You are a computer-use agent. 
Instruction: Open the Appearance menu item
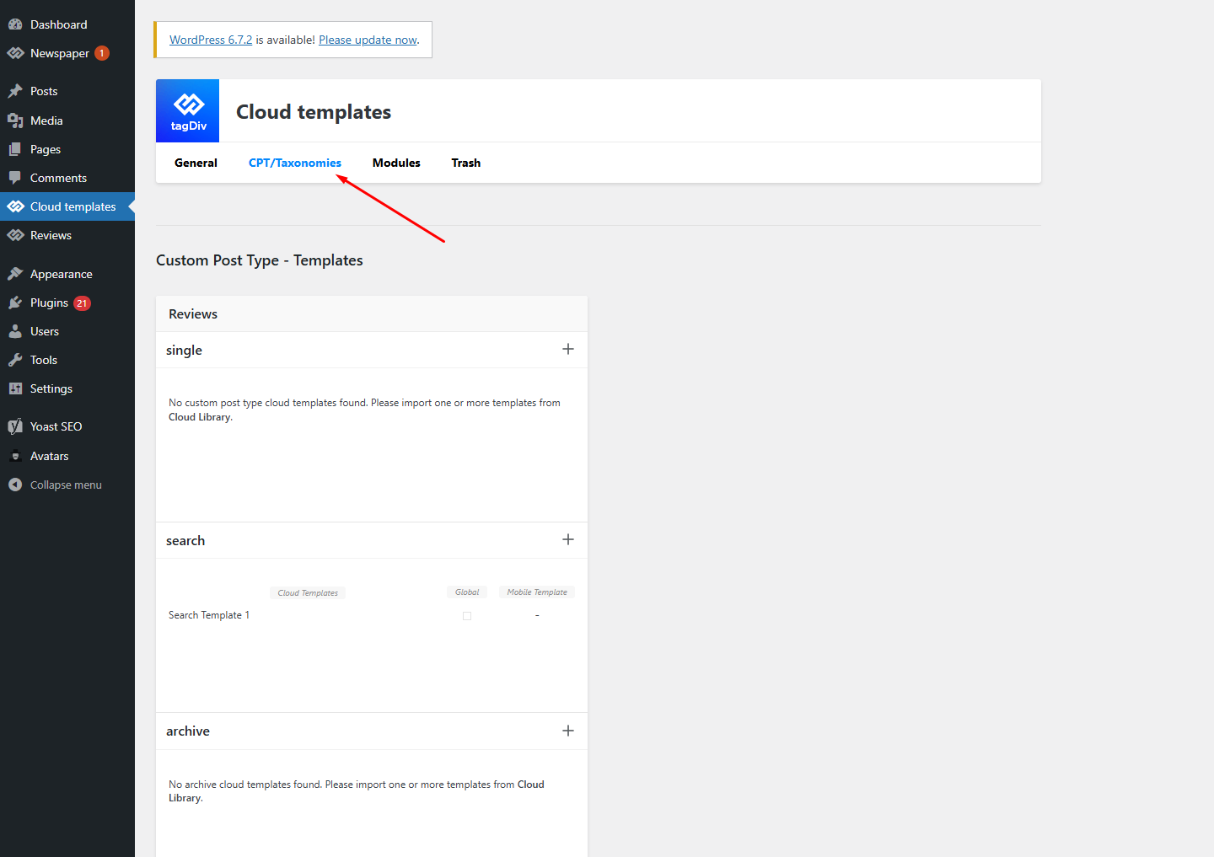click(x=67, y=274)
